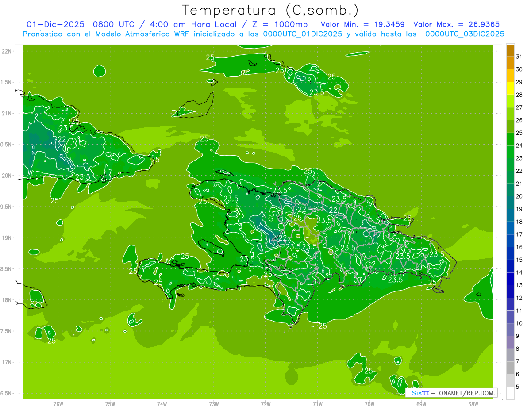The height and width of the screenshot is (410, 531).
Task: Click the "21N" latitude axis label
Action: coord(7,113)
